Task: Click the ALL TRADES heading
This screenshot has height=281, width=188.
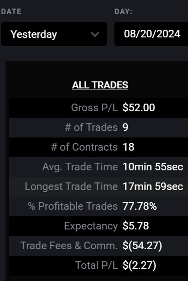Action: (100, 85)
